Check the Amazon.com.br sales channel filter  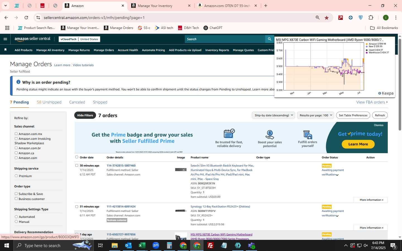(16, 148)
